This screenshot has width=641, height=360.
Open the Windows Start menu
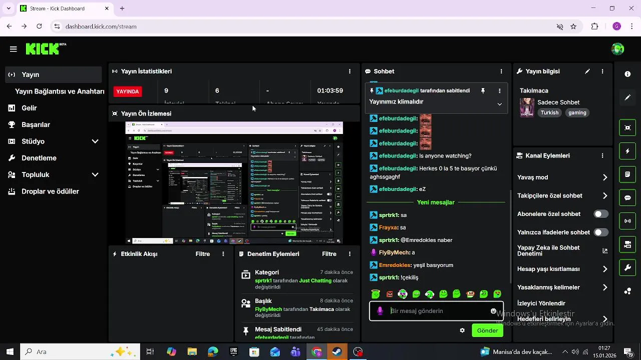point(10,352)
